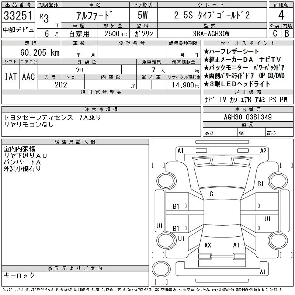
Task: Click the inspector note リヤ下廻りAU
Action: click(25, 156)
